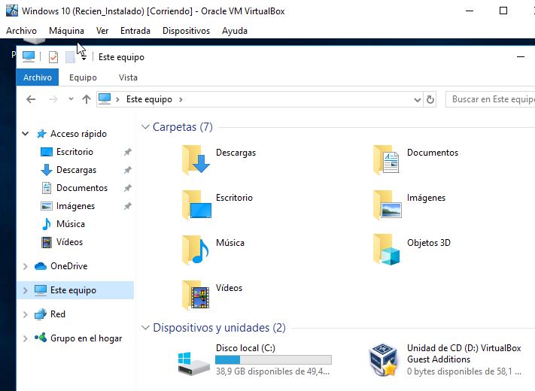Open the quick access toolbar customize dropdown
The image size is (535, 391).
pos(84,58)
